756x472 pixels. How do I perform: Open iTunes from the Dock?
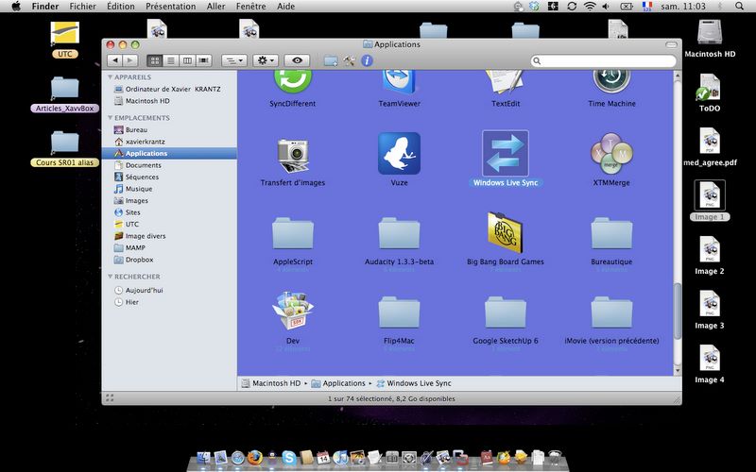(340, 457)
